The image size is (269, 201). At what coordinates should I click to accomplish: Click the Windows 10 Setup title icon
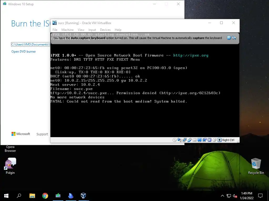pos(5,4)
